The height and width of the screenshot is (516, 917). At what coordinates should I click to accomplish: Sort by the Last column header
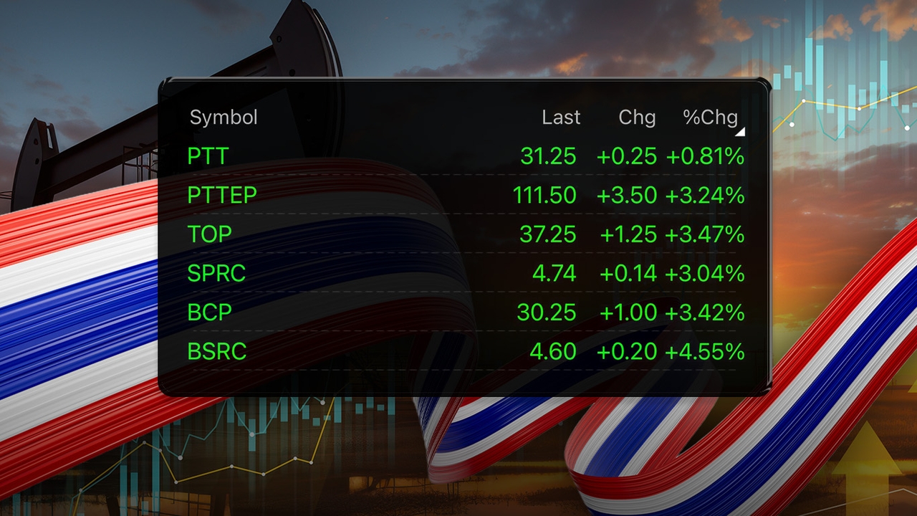[x=561, y=118]
